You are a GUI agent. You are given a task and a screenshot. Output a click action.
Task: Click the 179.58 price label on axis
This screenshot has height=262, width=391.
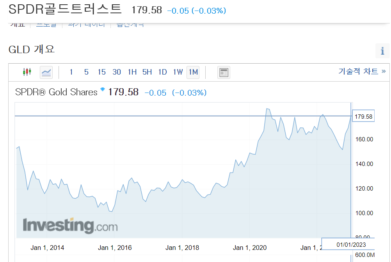(x=363, y=116)
